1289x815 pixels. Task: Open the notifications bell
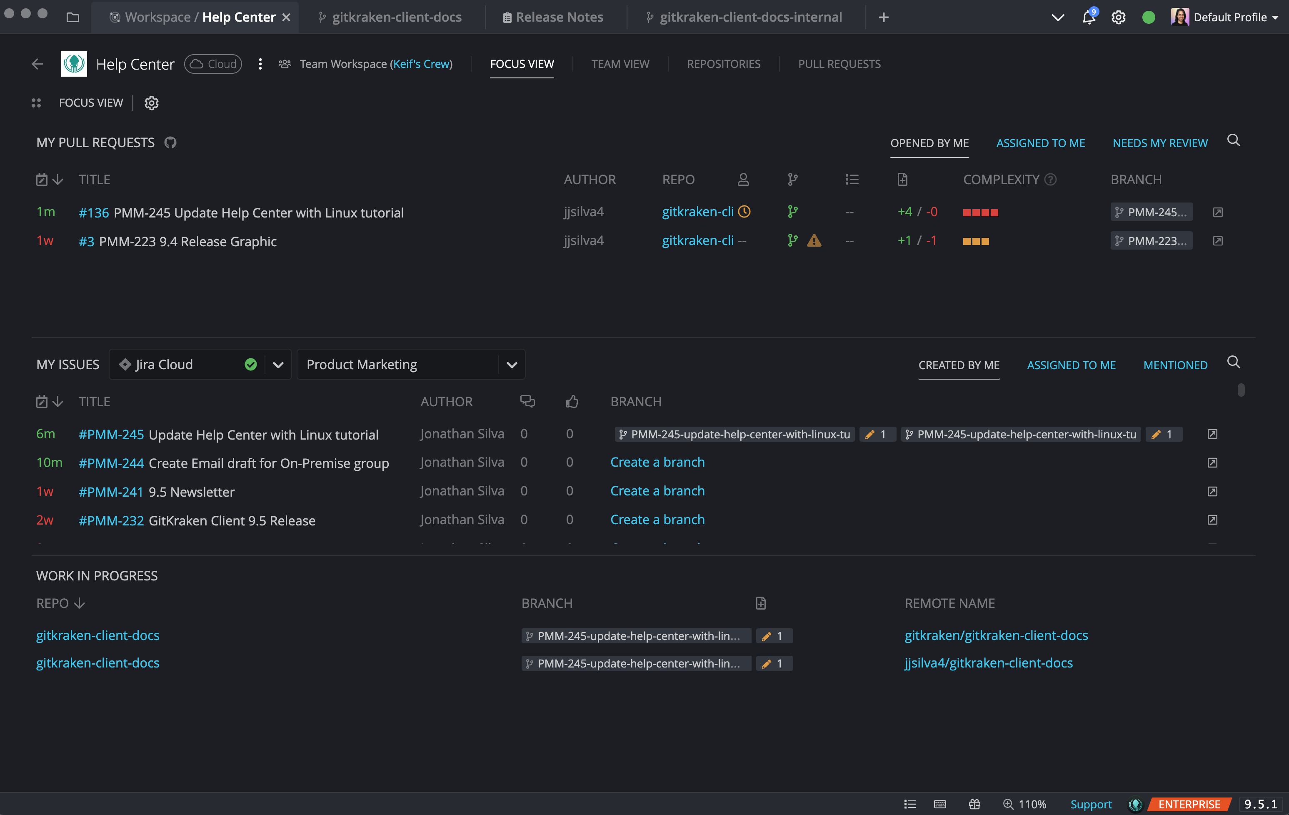point(1088,17)
